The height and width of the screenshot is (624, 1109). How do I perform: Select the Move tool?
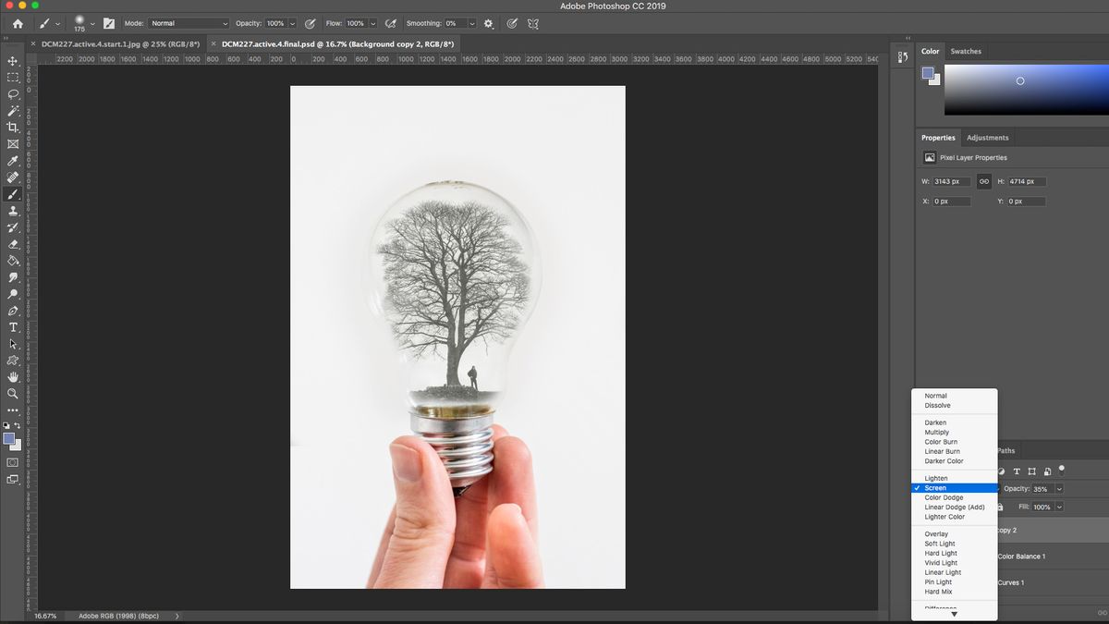pyautogui.click(x=13, y=61)
